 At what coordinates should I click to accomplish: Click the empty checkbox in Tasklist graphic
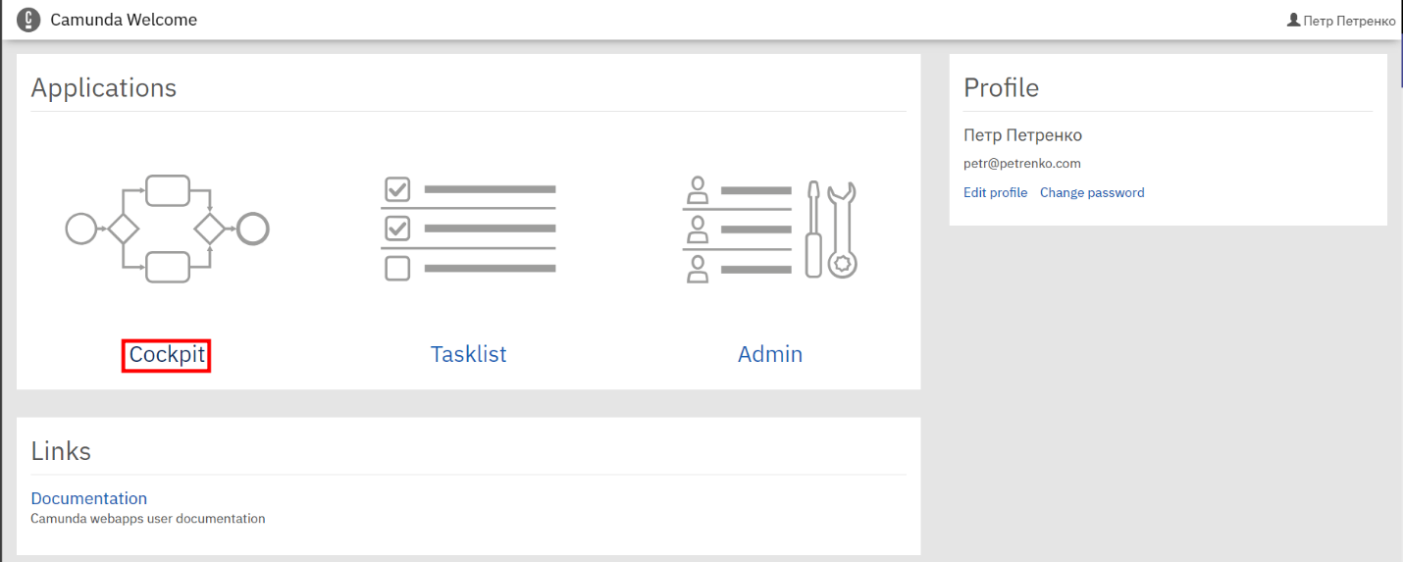tap(397, 268)
